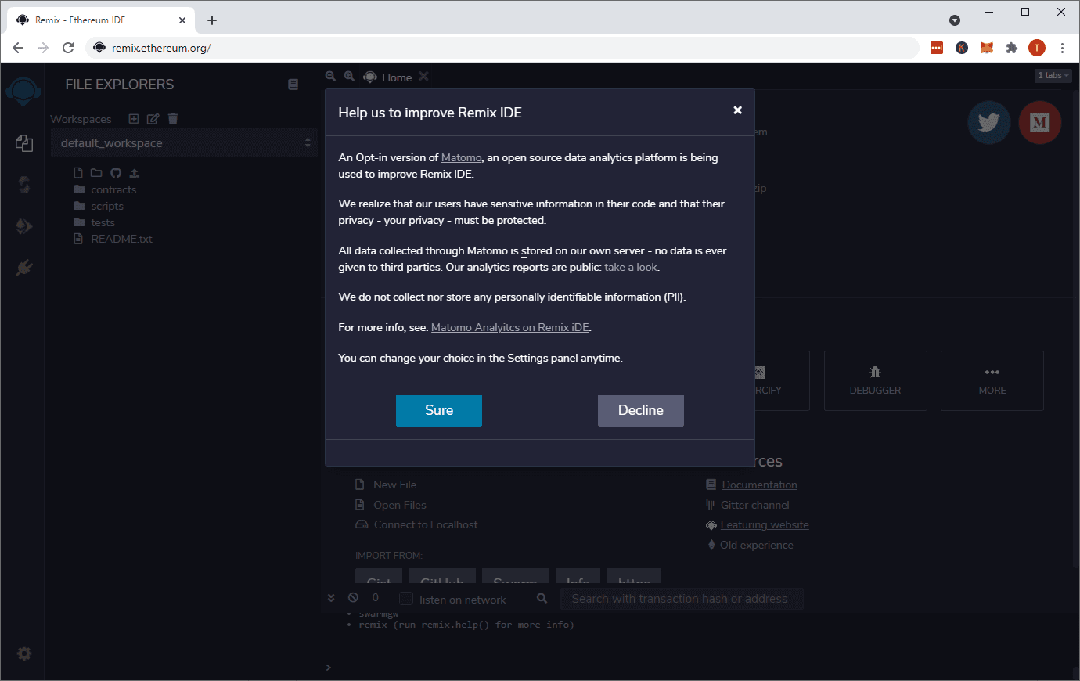The width and height of the screenshot is (1080, 681).
Task: Delete workspace trash icon
Action: tap(173, 119)
